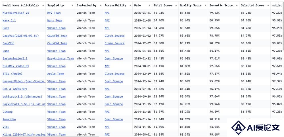Click the EasyAnimate Team link

[60, 58]
